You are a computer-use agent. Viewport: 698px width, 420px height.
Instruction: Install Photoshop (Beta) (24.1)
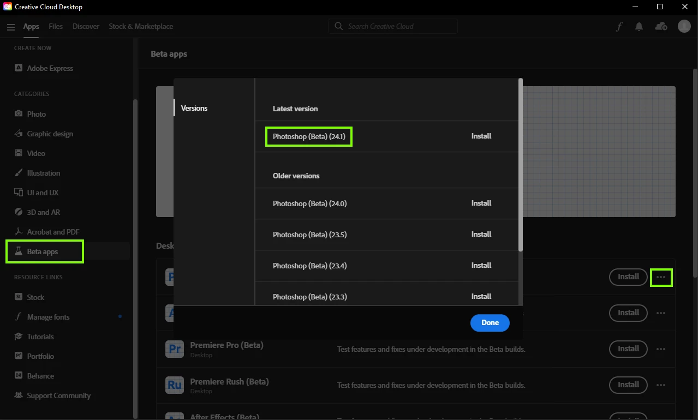click(x=481, y=136)
